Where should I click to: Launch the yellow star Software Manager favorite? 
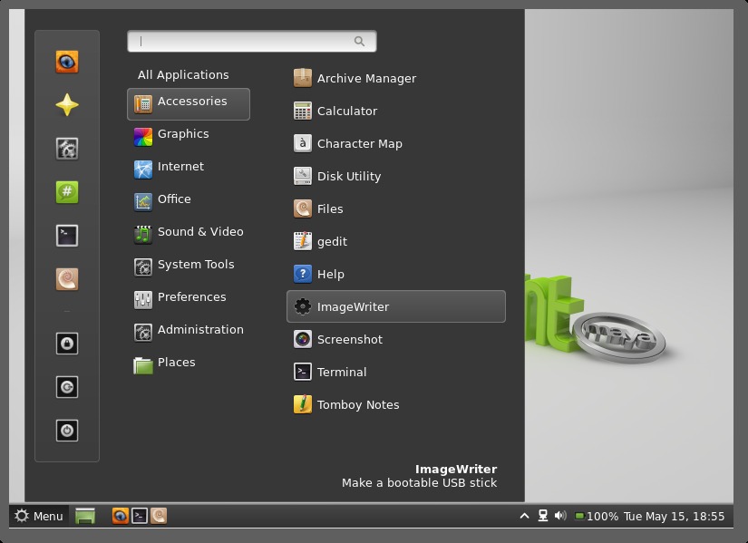pos(67,105)
